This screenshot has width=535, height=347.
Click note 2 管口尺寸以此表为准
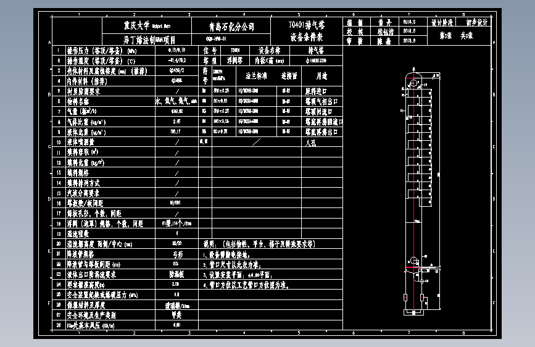pyautogui.click(x=232, y=265)
